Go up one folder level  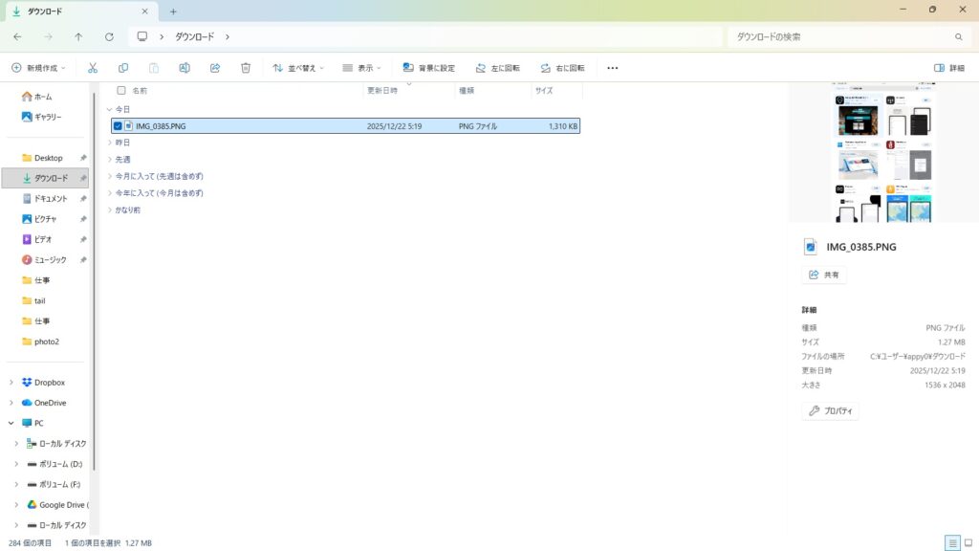78,36
